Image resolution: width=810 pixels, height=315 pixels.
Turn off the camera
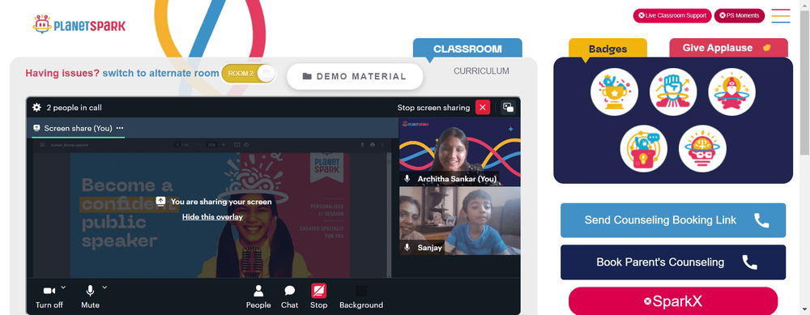49,297
